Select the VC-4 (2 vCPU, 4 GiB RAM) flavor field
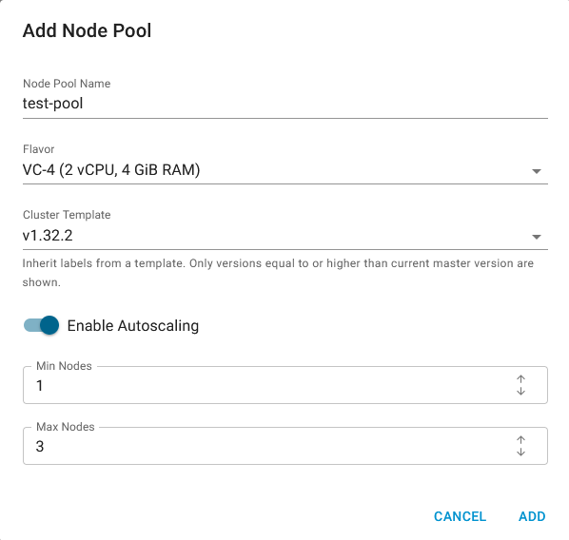 pyautogui.click(x=284, y=170)
